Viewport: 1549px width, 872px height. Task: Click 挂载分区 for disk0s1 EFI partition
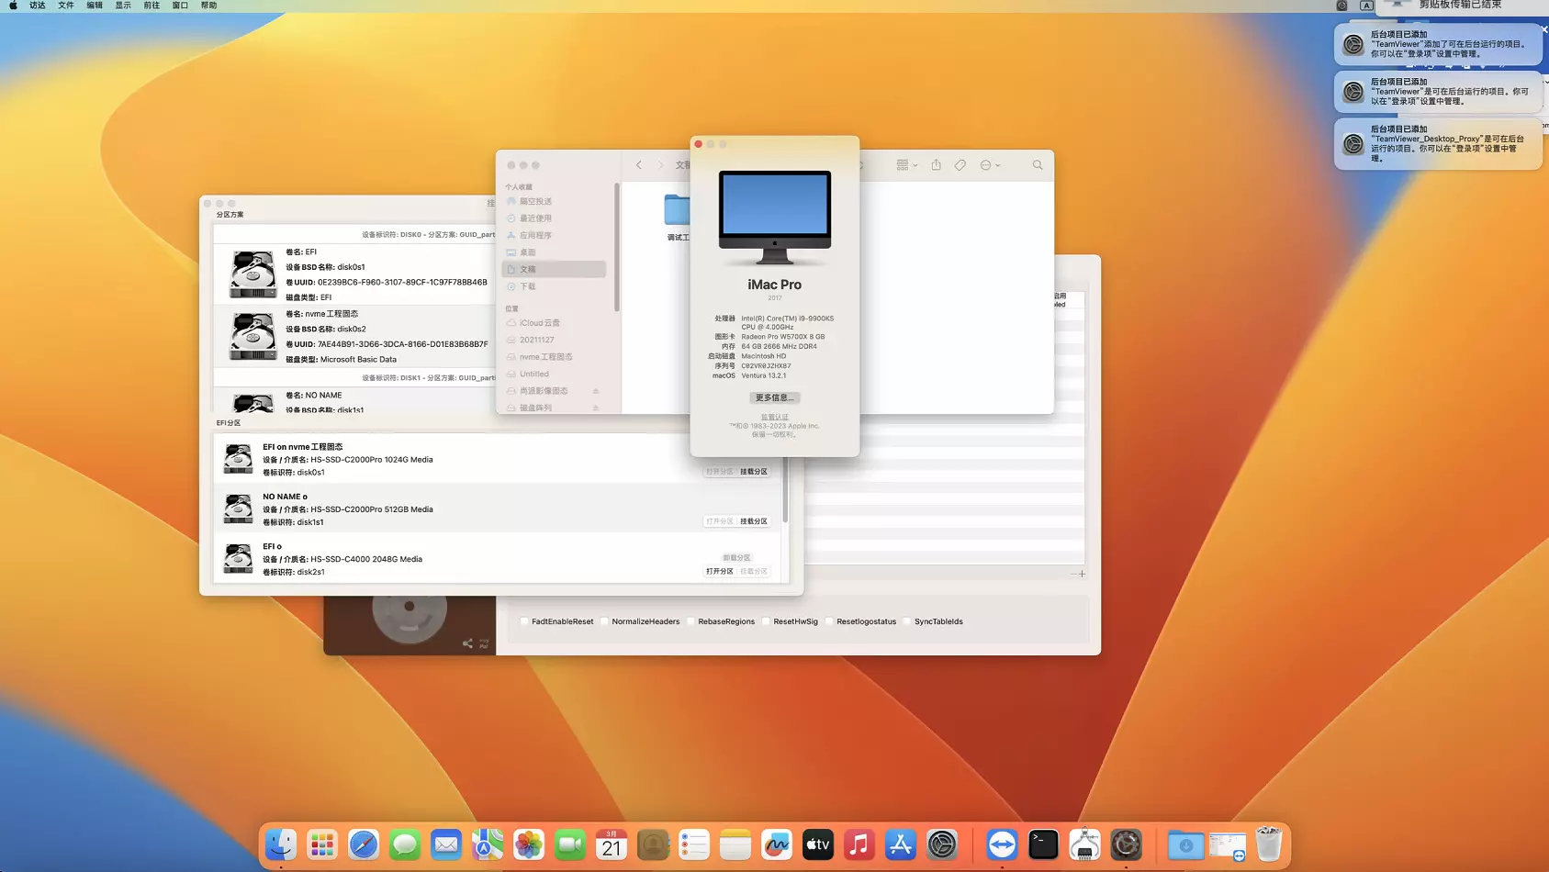point(754,472)
